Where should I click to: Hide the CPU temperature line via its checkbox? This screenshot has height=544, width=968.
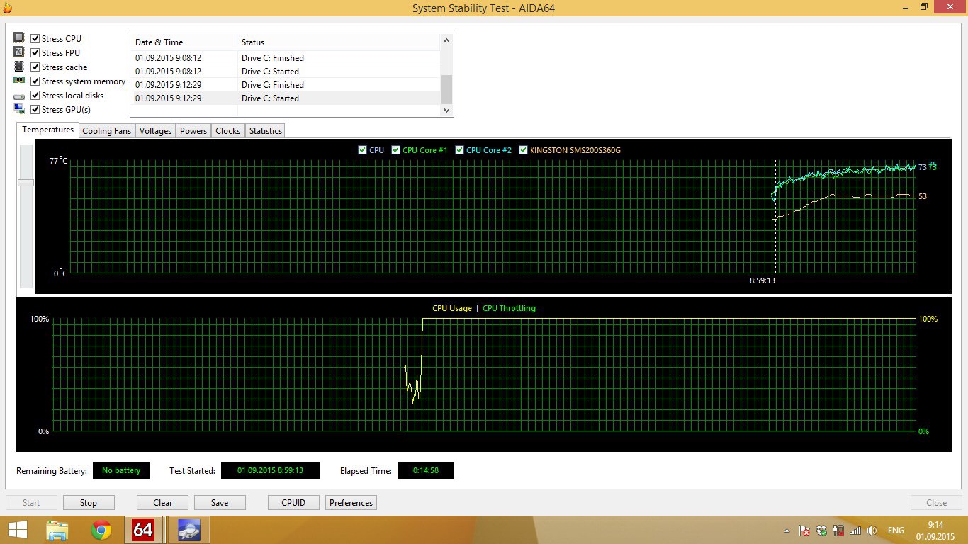363,149
